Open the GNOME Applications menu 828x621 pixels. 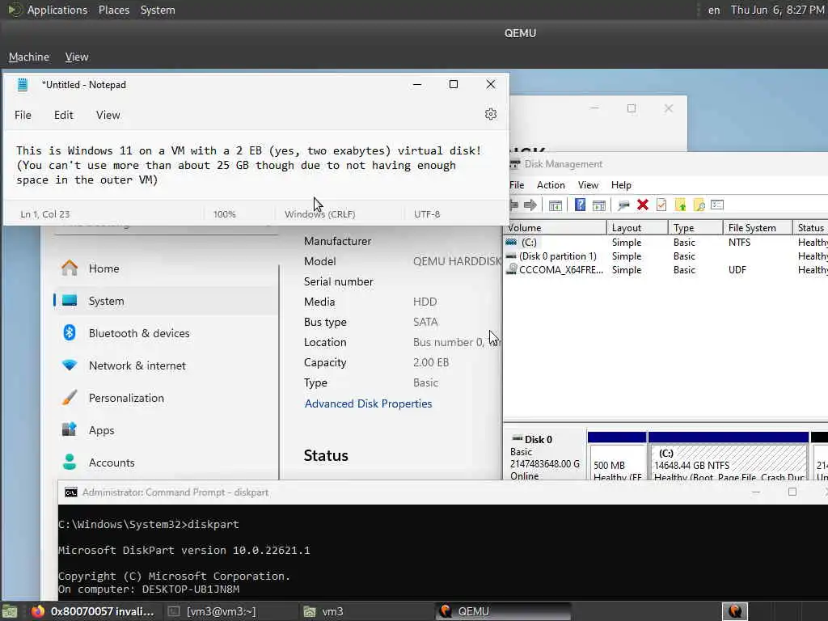(57, 10)
